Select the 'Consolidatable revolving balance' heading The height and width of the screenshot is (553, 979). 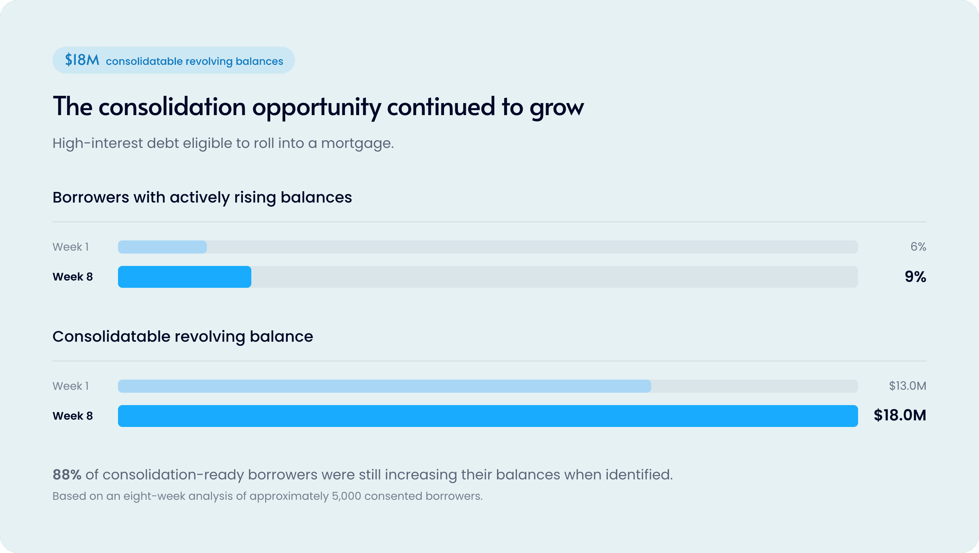183,337
